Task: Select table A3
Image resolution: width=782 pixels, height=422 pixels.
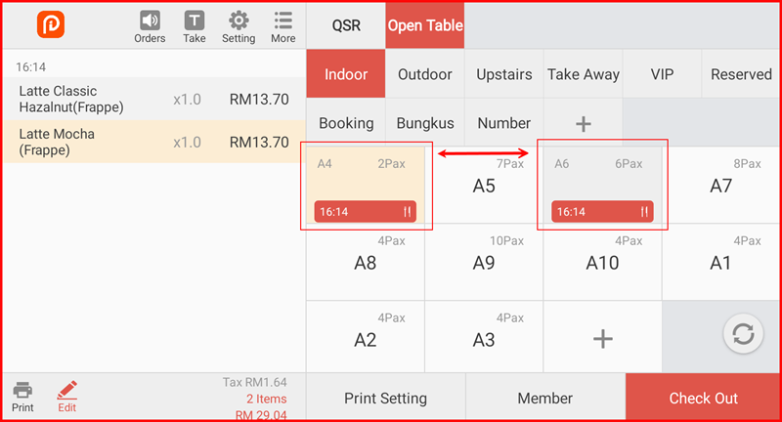Action: [484, 339]
